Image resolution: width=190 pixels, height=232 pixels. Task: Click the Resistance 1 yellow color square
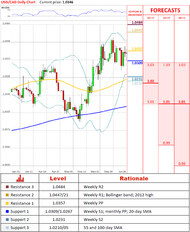(7, 203)
